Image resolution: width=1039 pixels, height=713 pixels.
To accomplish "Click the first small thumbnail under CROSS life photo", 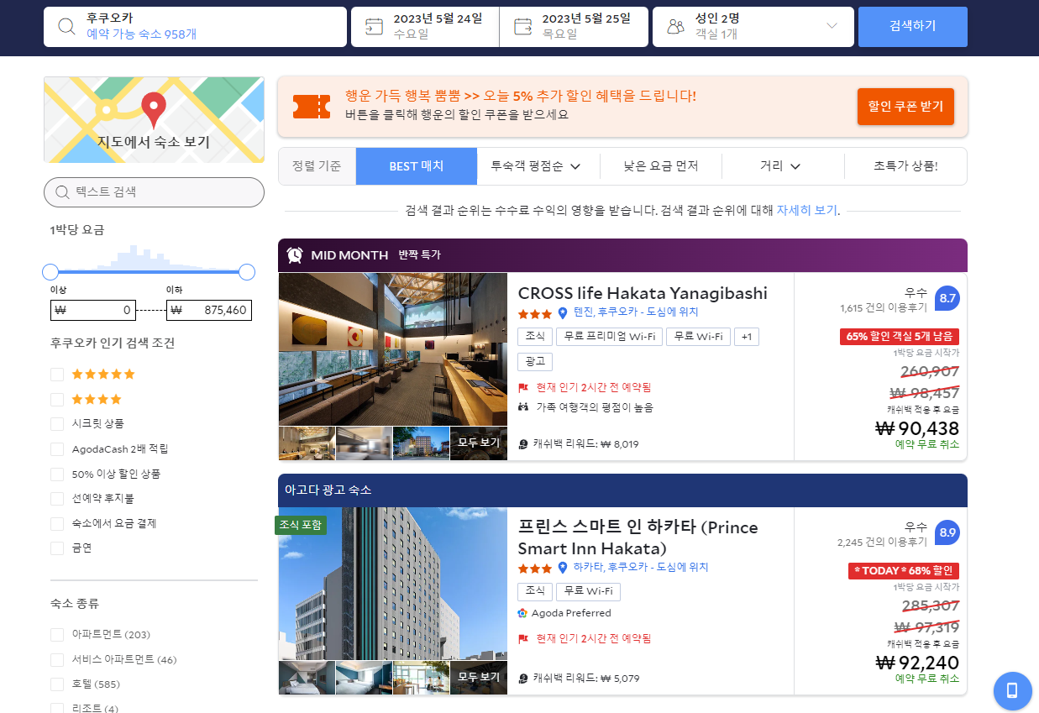I will [x=307, y=443].
